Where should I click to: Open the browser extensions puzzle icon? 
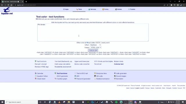pos(171,5)
